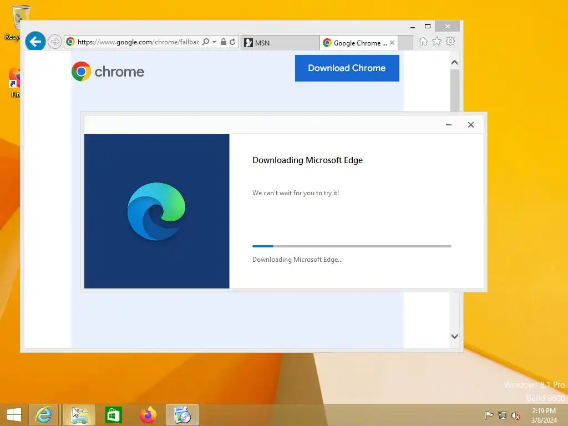Open Internet Explorer home page icon
This screenshot has height=426, width=568.
pos(423,42)
